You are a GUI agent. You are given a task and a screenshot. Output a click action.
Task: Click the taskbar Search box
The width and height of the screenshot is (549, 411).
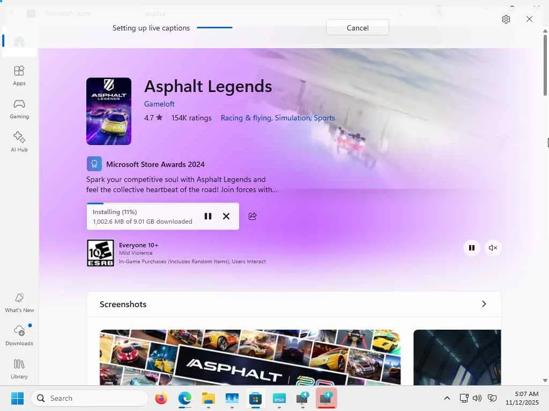pyautogui.click(x=90, y=398)
